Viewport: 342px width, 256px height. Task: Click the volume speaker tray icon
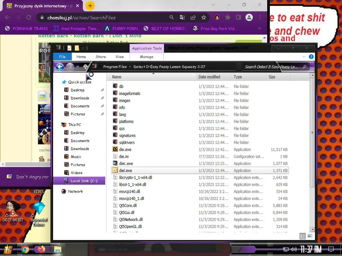(x=294, y=249)
